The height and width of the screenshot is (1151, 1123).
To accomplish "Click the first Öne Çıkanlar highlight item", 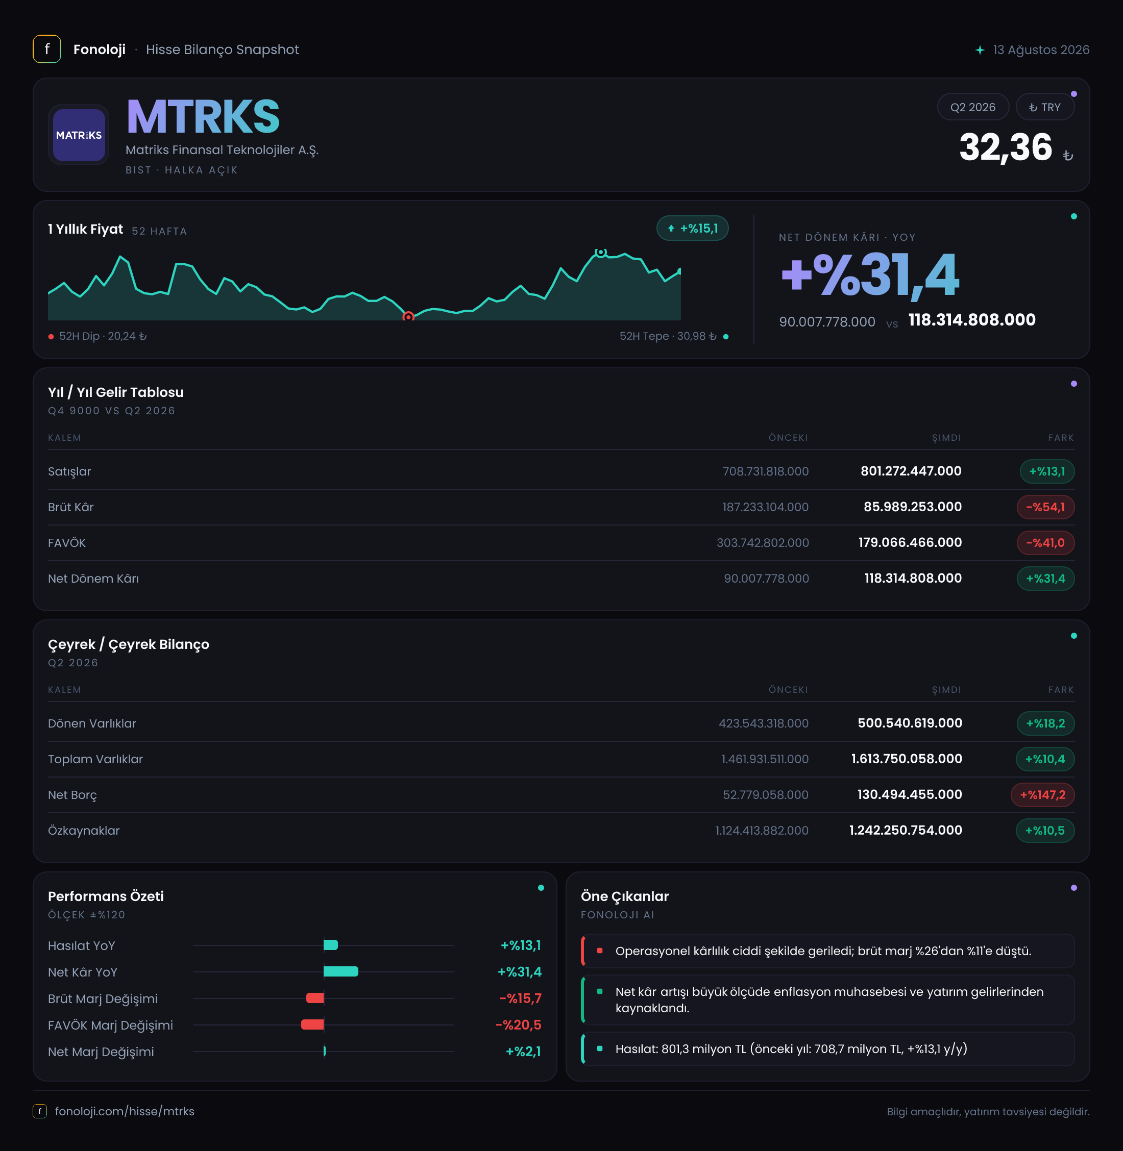I will point(827,950).
